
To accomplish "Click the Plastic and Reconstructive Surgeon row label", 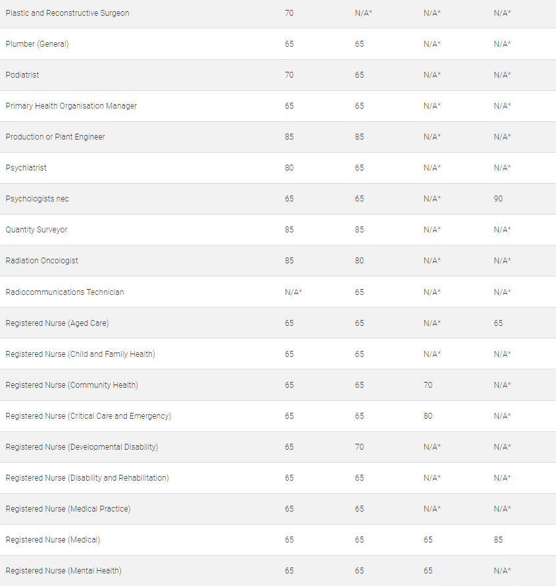I will coord(67,13).
